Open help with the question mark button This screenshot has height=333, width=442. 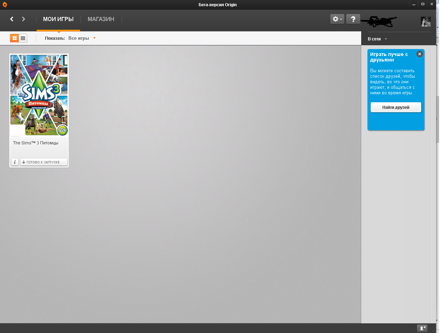click(x=353, y=19)
